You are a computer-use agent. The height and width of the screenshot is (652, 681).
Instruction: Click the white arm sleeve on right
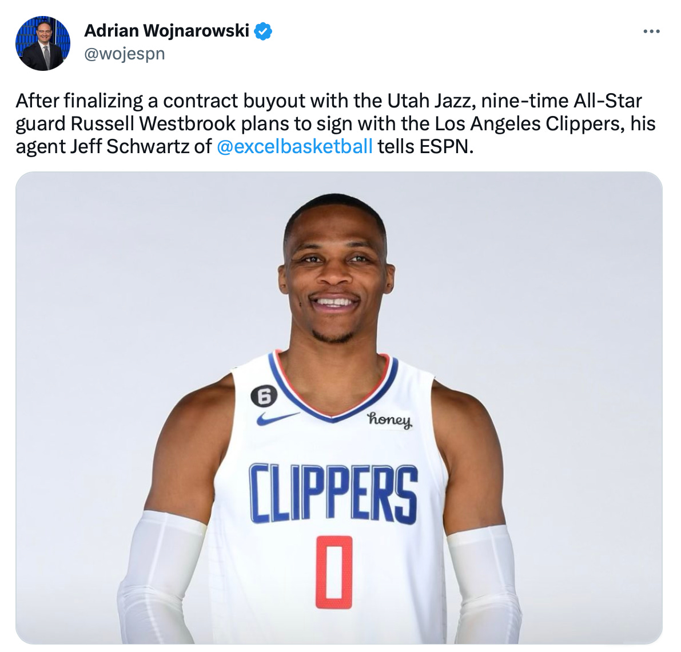482,584
